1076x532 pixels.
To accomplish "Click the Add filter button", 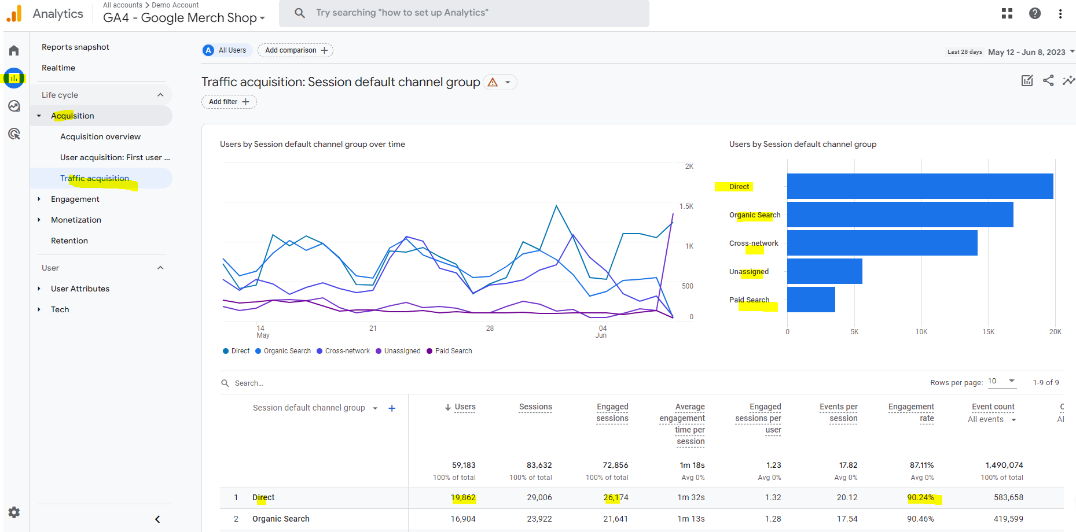I will tap(229, 102).
